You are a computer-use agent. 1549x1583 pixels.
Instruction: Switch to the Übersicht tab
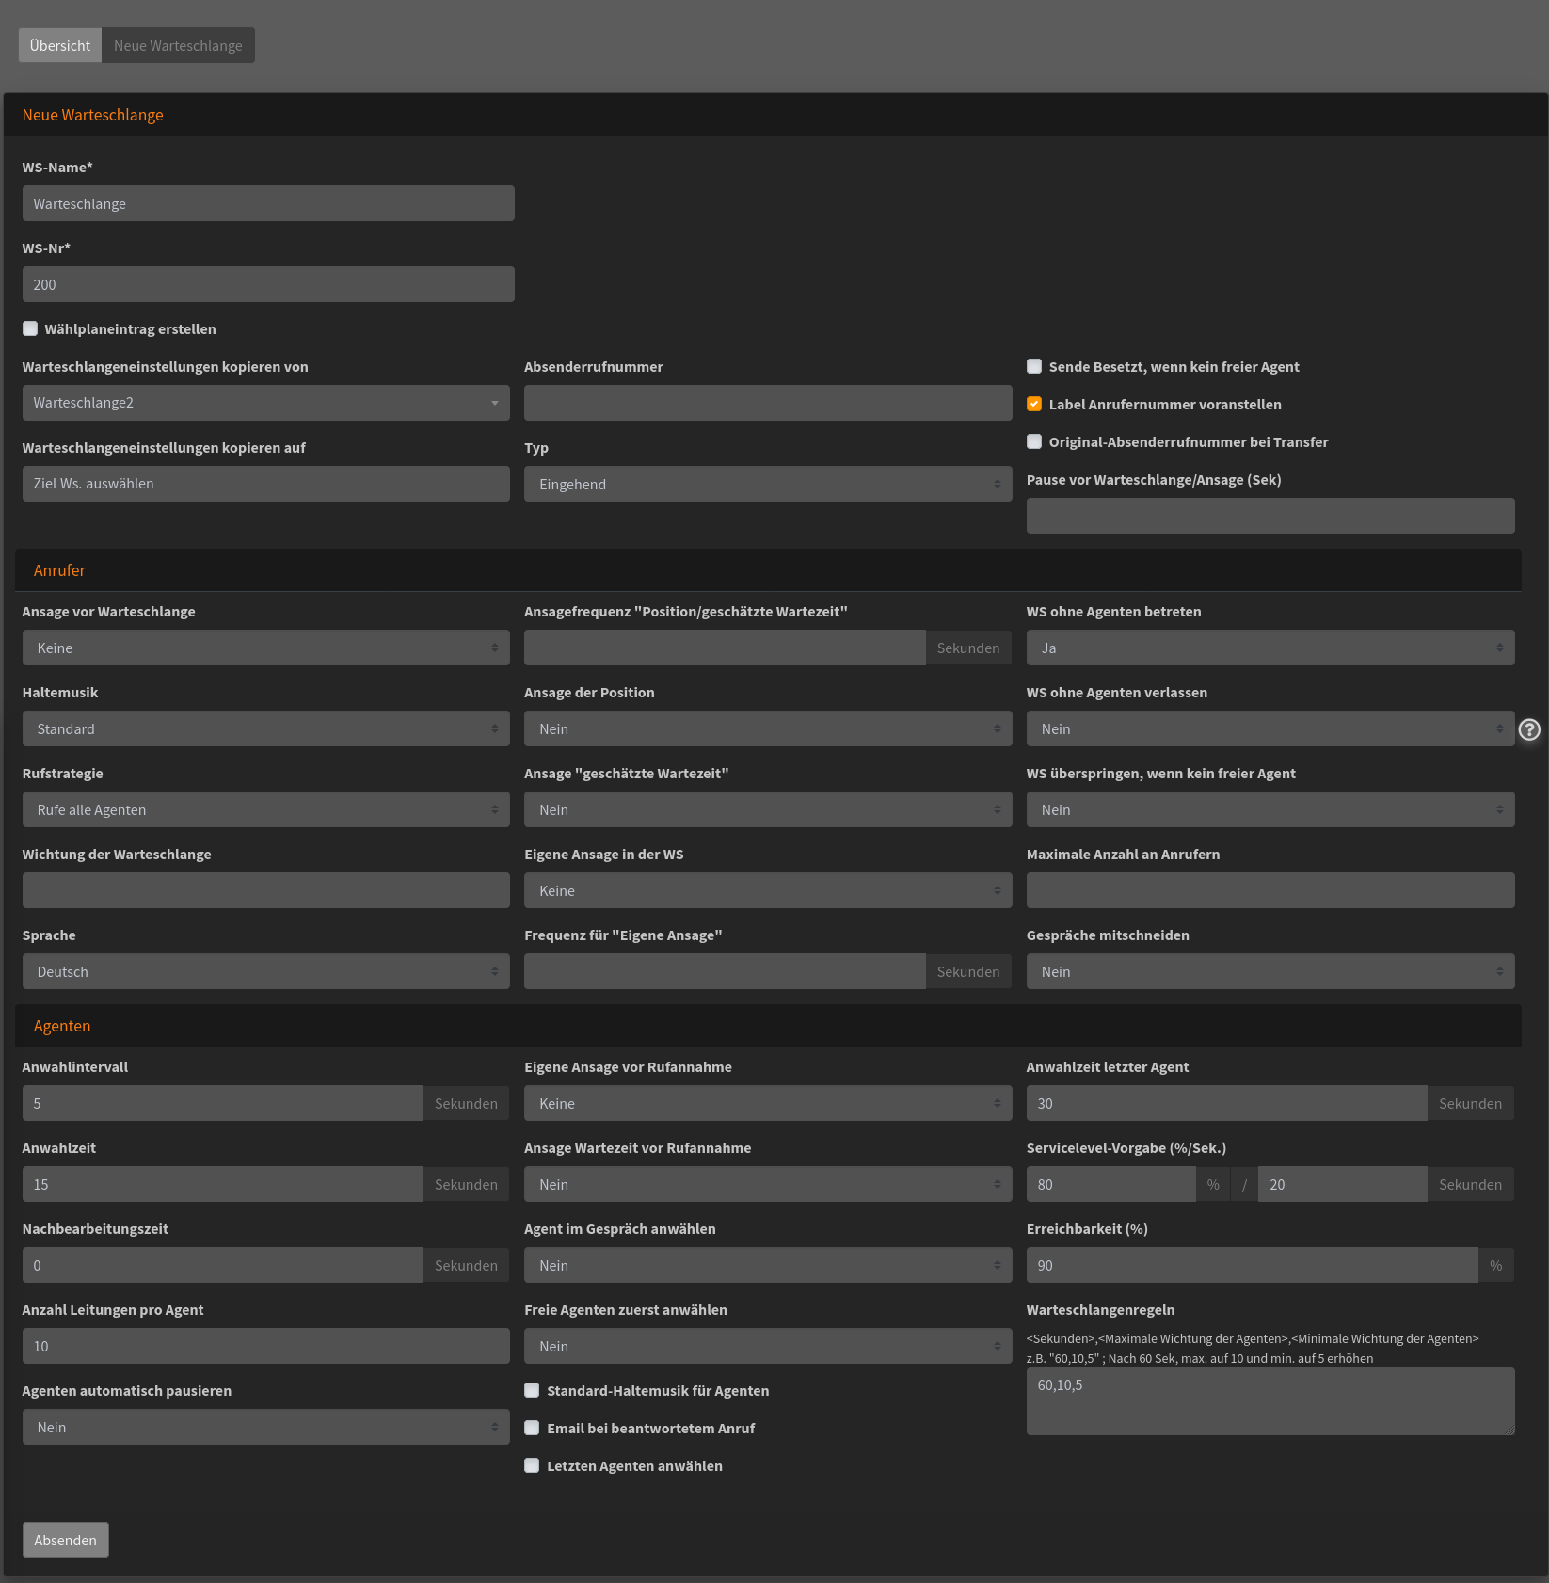pos(60,45)
